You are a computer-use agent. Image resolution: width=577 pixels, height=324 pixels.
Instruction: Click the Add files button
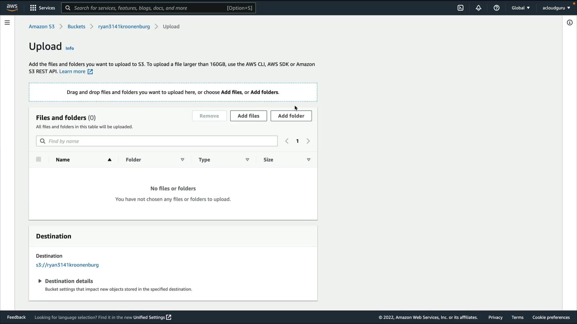point(248,116)
